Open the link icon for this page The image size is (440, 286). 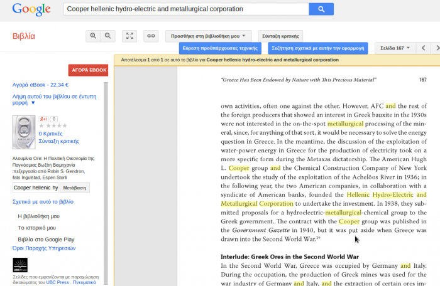(151, 36)
